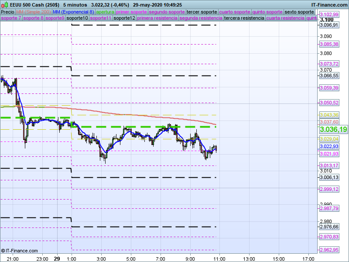The height and width of the screenshot is (262, 349).
Task: Click the 3.102,99 price label on axis
Action: [x=329, y=14]
